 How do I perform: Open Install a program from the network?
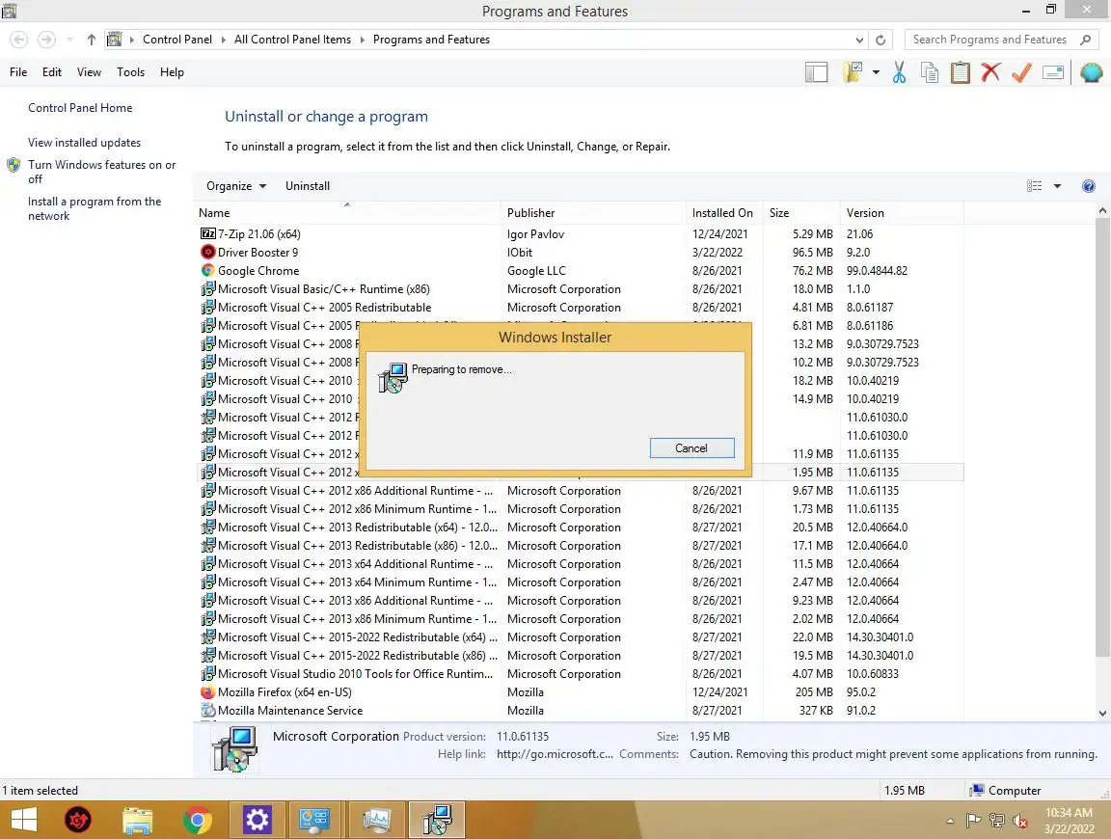point(95,208)
